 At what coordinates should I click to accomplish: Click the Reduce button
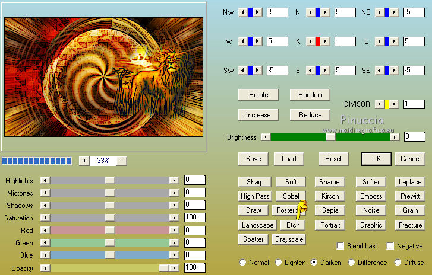[x=310, y=115]
